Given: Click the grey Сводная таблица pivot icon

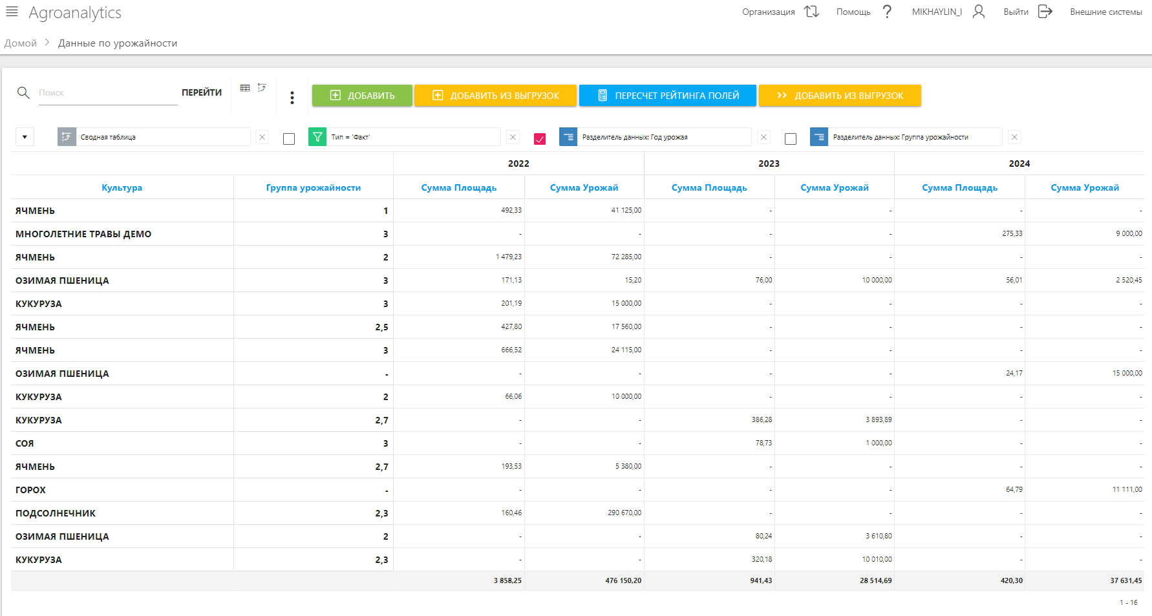Looking at the screenshot, I should tap(67, 137).
